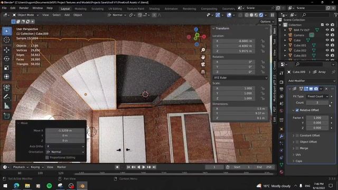Open the Render properties tab icon

[x=281, y=82]
